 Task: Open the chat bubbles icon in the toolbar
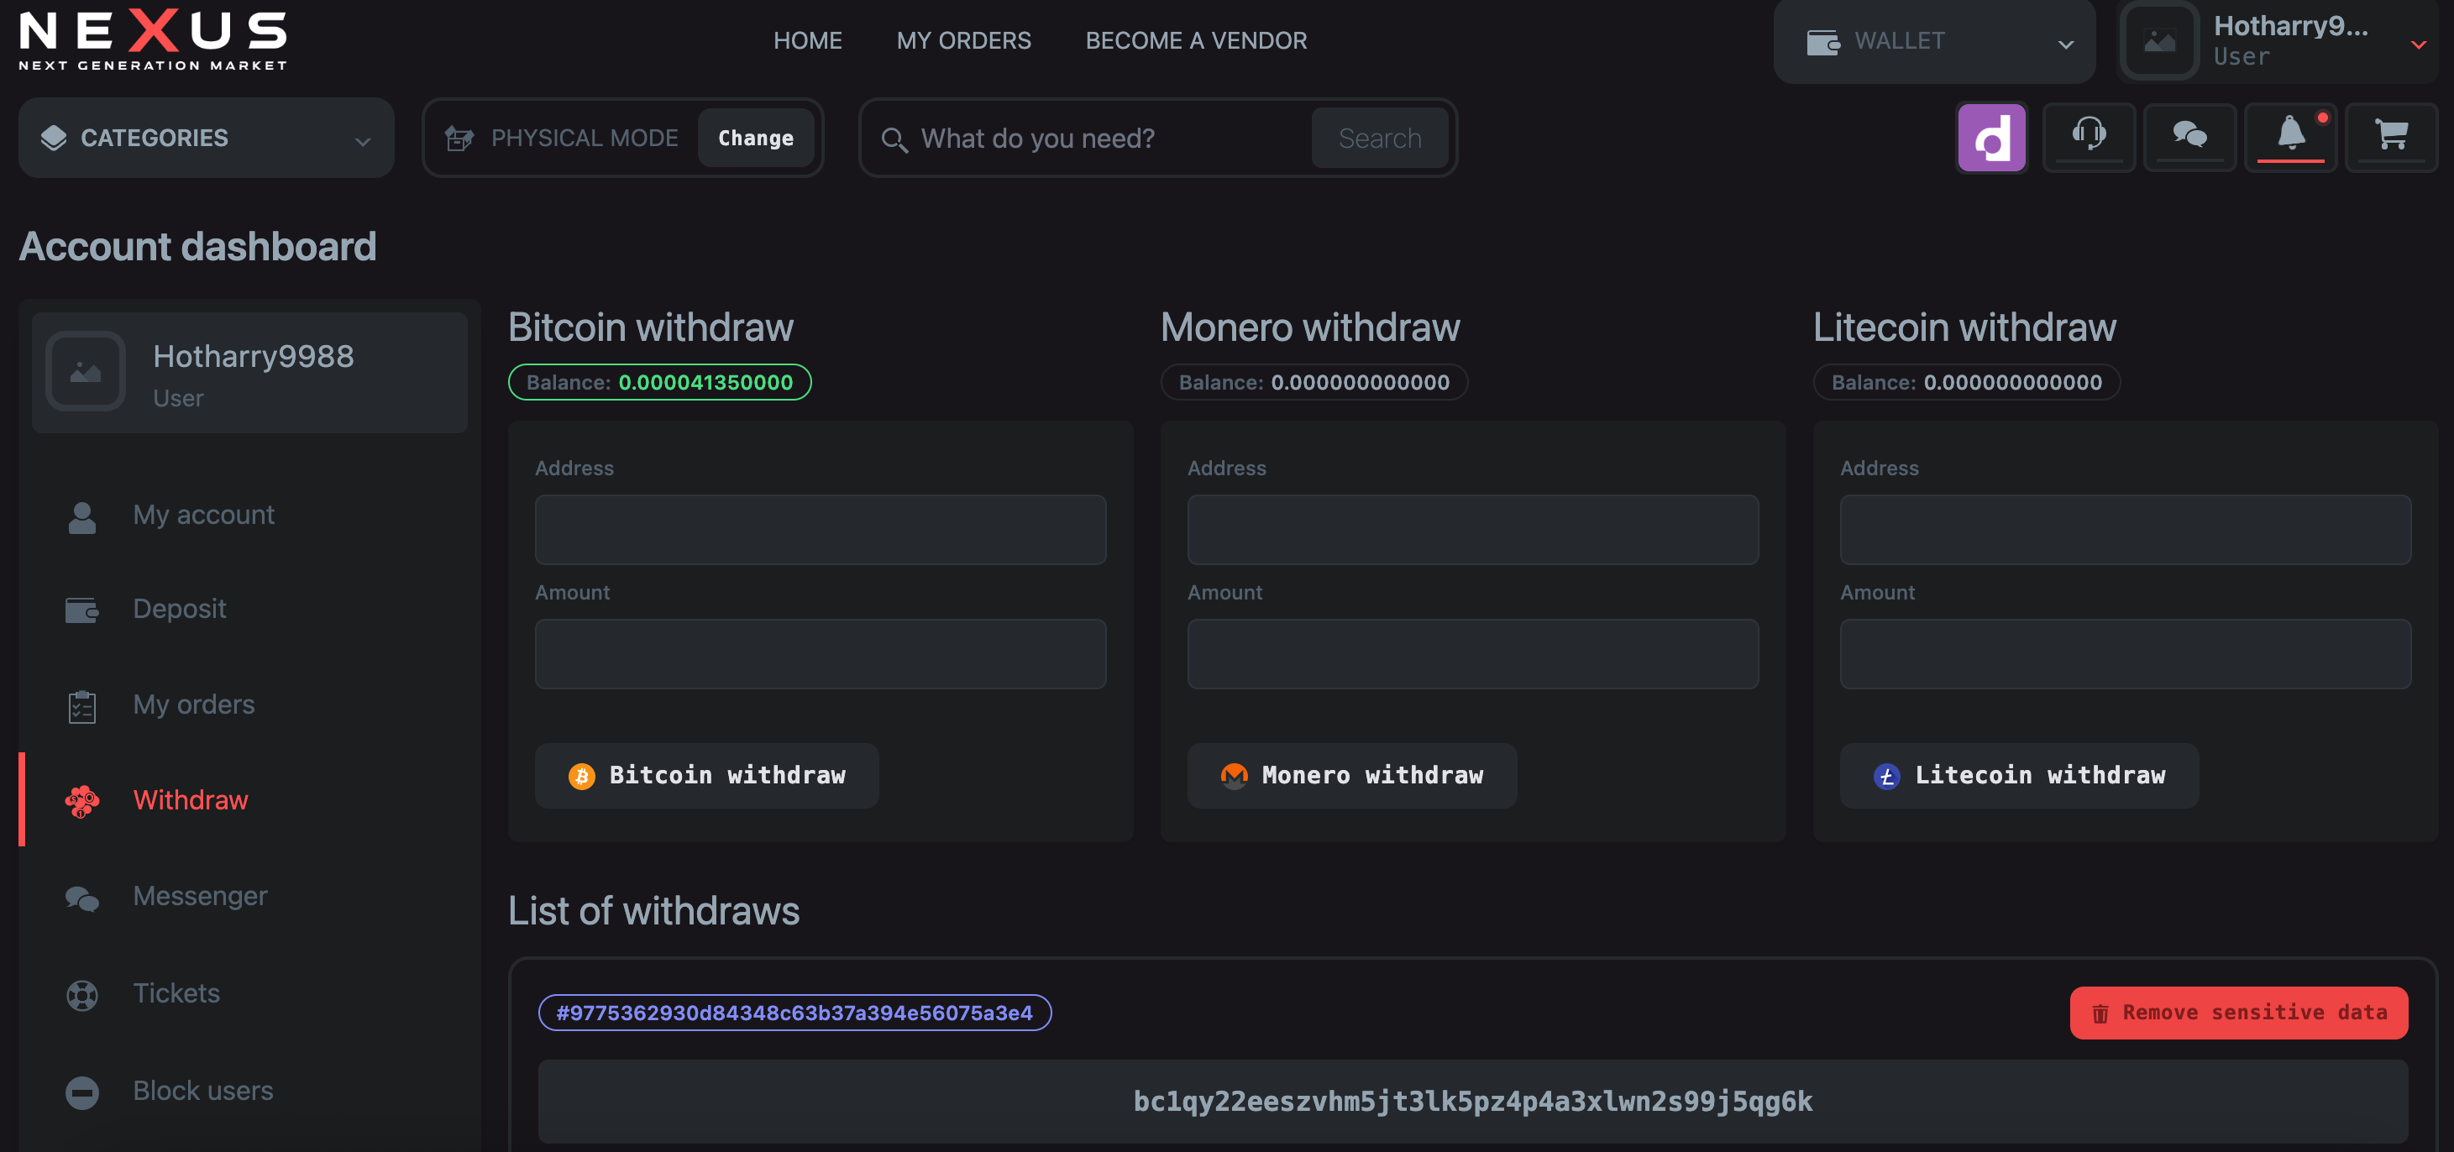pyautogui.click(x=2189, y=134)
